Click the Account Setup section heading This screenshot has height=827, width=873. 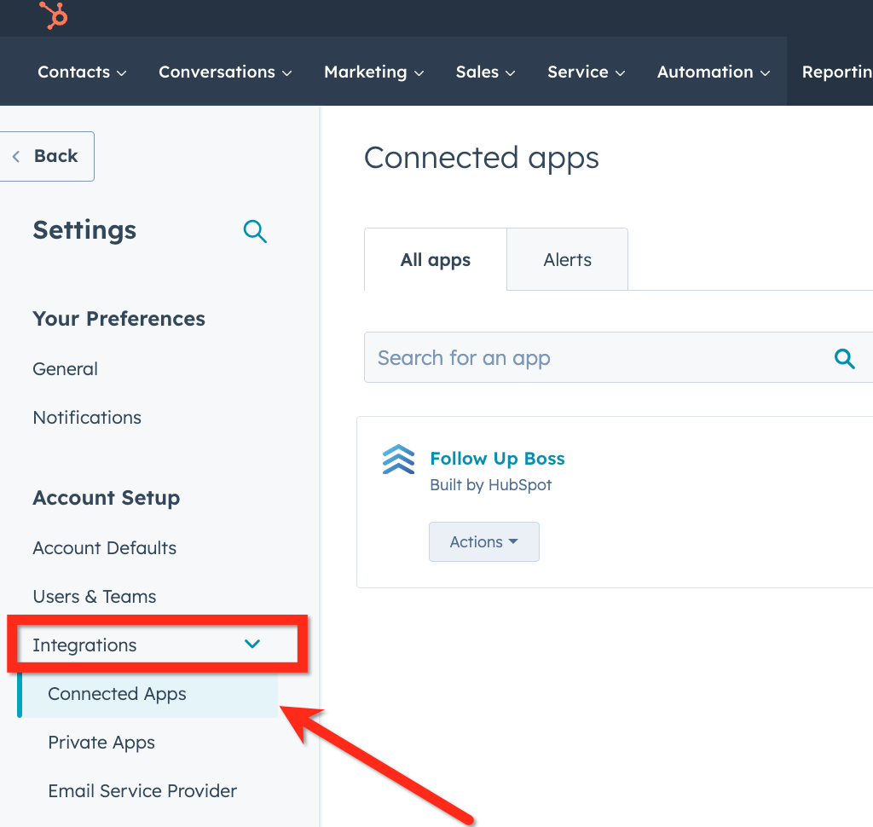coord(107,497)
